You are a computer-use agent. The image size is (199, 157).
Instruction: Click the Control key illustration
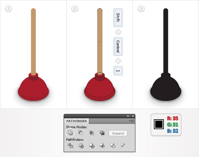click(x=118, y=46)
